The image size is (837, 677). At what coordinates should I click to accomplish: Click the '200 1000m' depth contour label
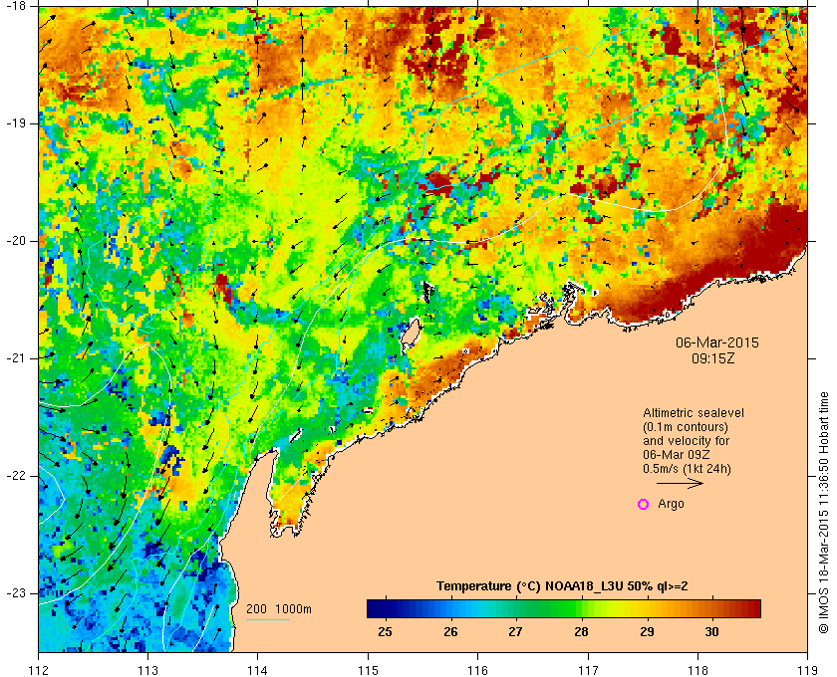(279, 608)
